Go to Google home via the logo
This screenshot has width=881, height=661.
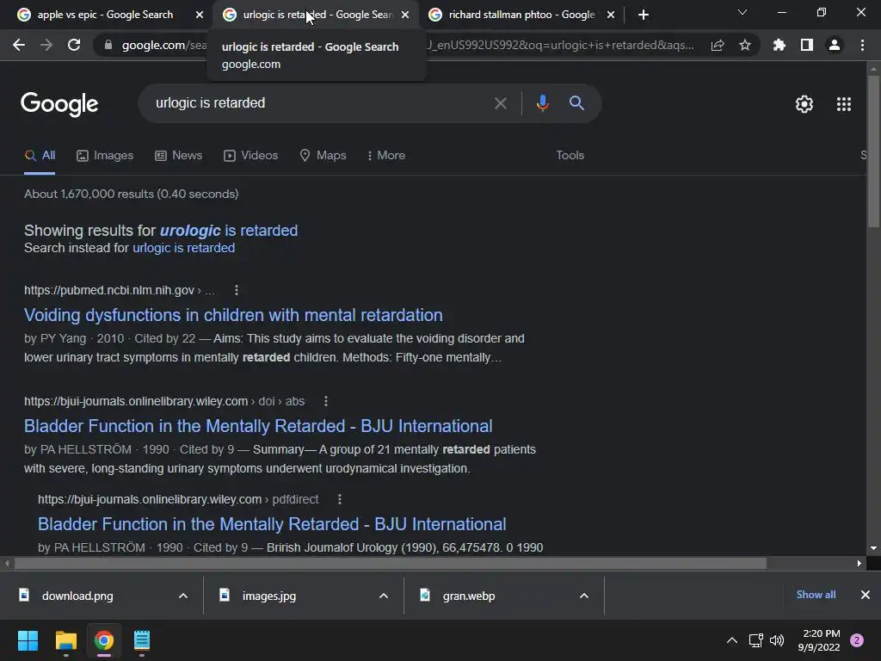pos(59,104)
